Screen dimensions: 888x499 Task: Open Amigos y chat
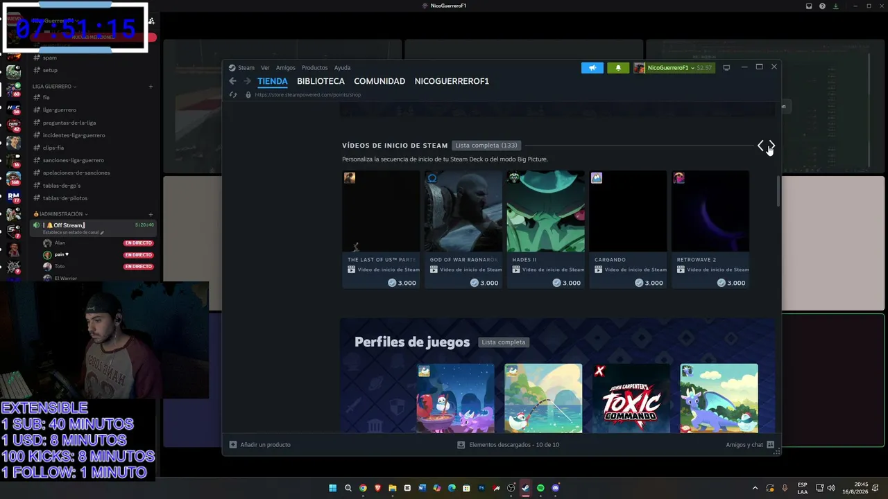point(744,445)
